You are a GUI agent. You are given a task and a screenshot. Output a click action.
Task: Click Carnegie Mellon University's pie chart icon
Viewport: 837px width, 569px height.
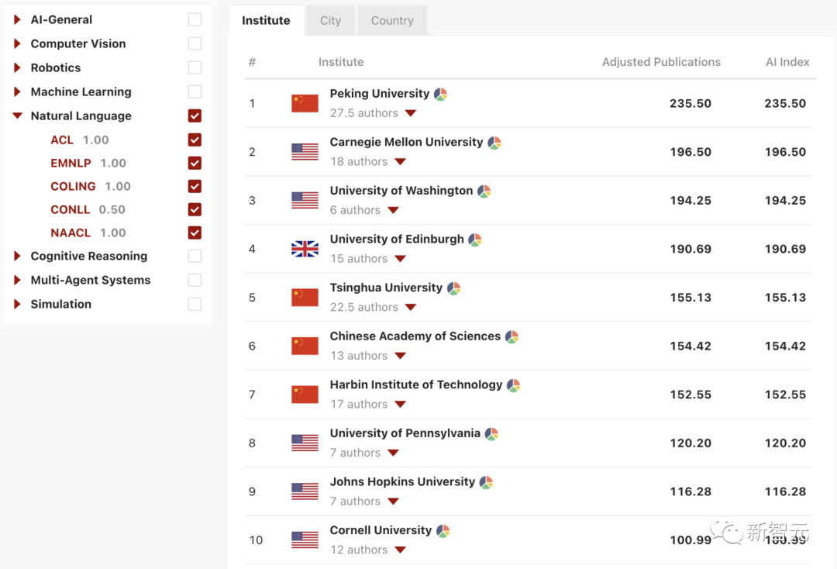click(494, 143)
